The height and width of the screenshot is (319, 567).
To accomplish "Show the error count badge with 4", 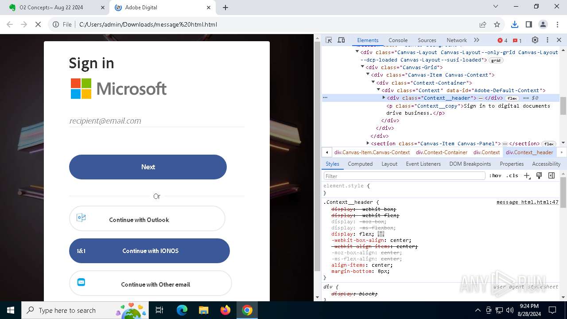I will point(502,40).
